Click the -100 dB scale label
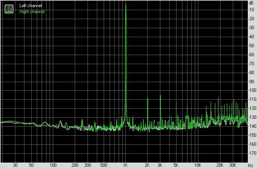This screenshot has height=169, width=258. click(252, 90)
